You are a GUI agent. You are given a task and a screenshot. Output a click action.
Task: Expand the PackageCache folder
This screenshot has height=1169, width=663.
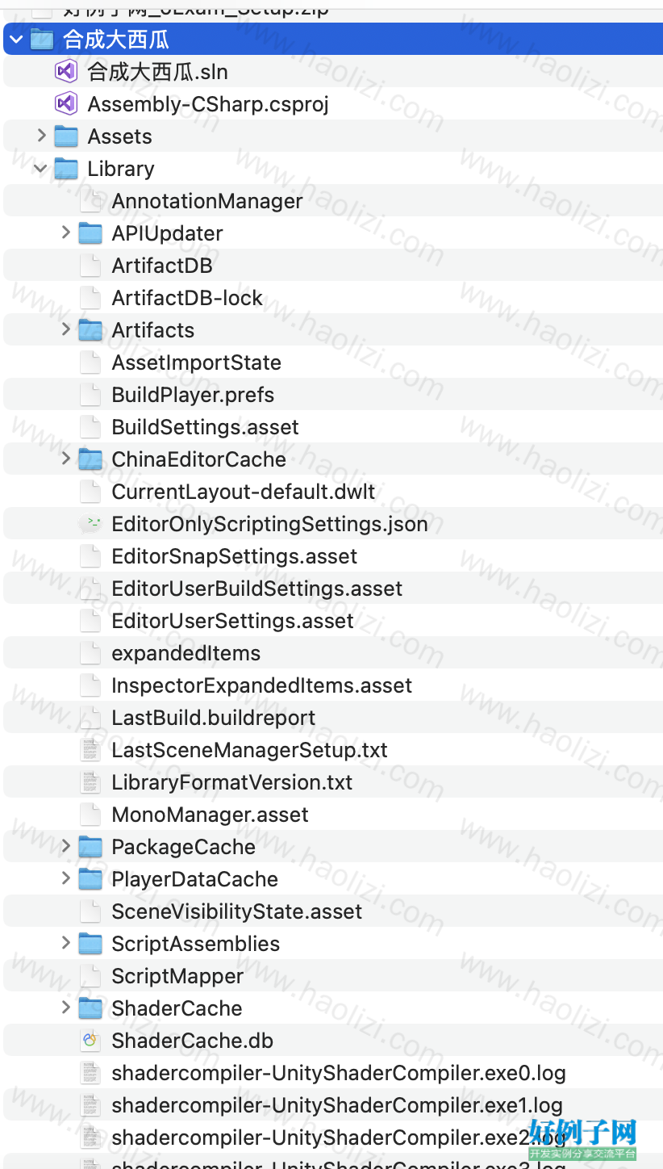[x=66, y=846]
